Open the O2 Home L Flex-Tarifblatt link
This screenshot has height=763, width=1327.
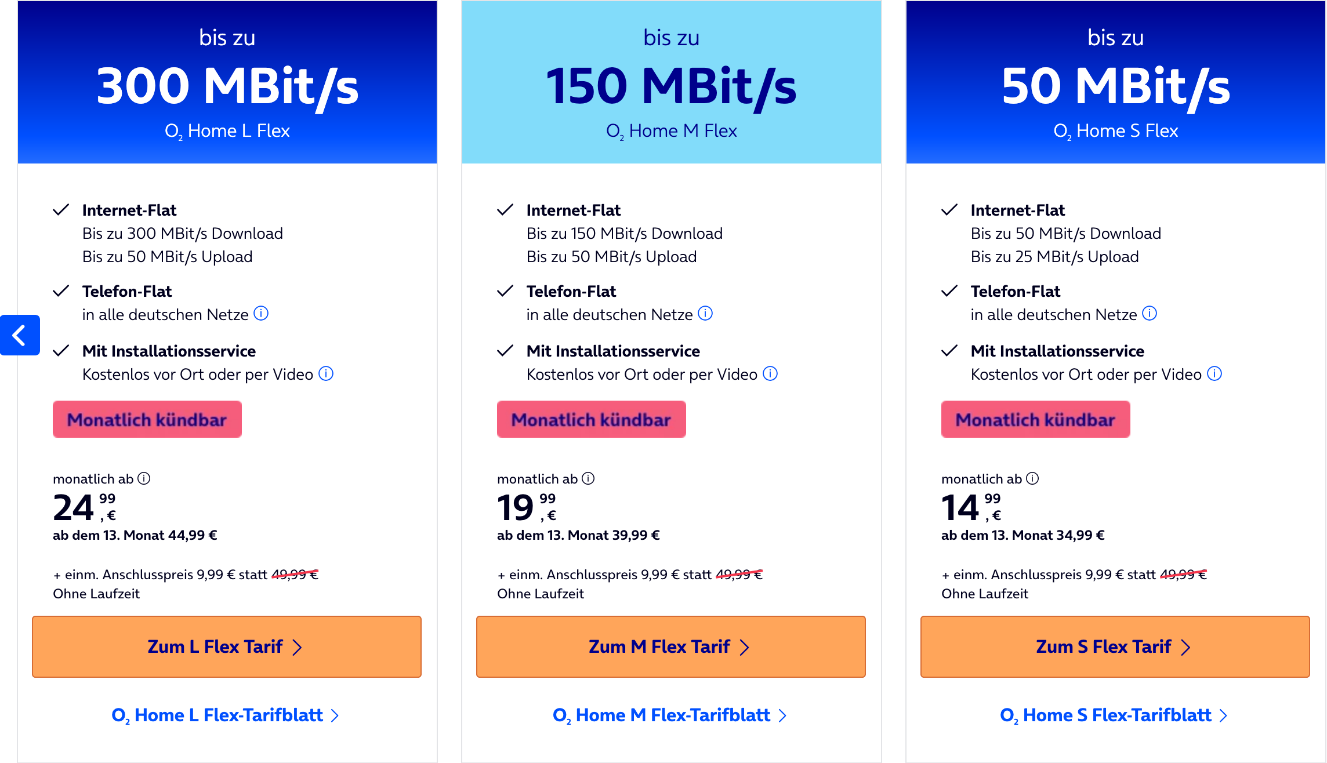225,715
